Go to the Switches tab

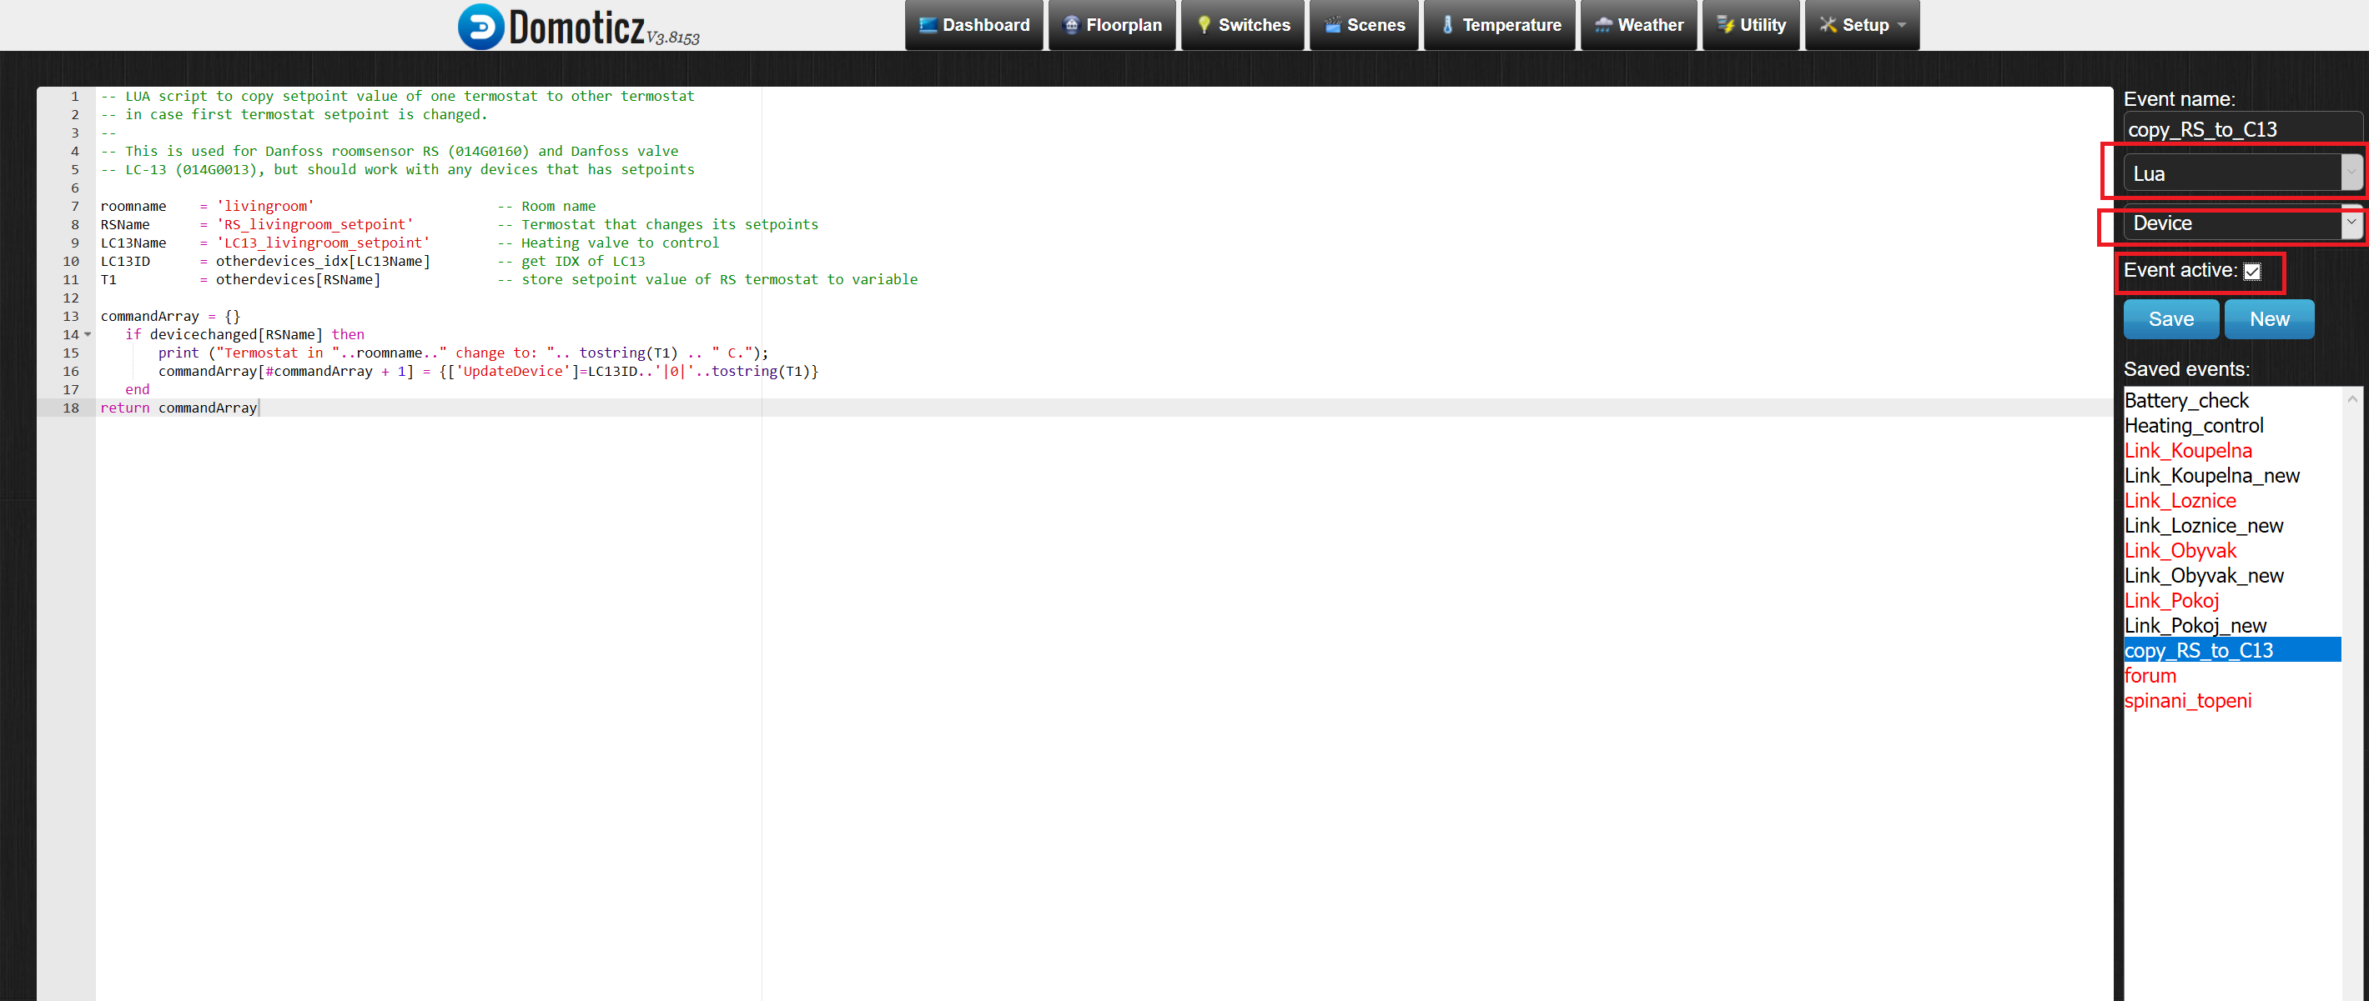pyautogui.click(x=1242, y=25)
